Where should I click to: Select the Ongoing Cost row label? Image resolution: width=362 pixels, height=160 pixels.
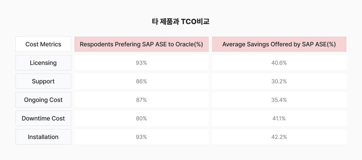(43, 100)
